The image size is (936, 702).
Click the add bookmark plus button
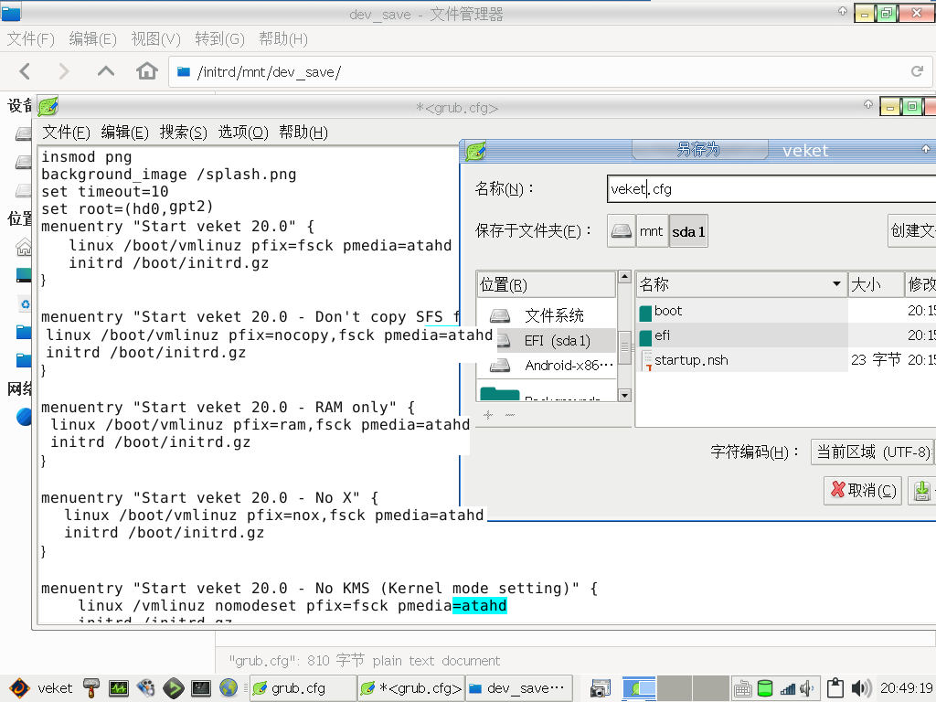(488, 414)
